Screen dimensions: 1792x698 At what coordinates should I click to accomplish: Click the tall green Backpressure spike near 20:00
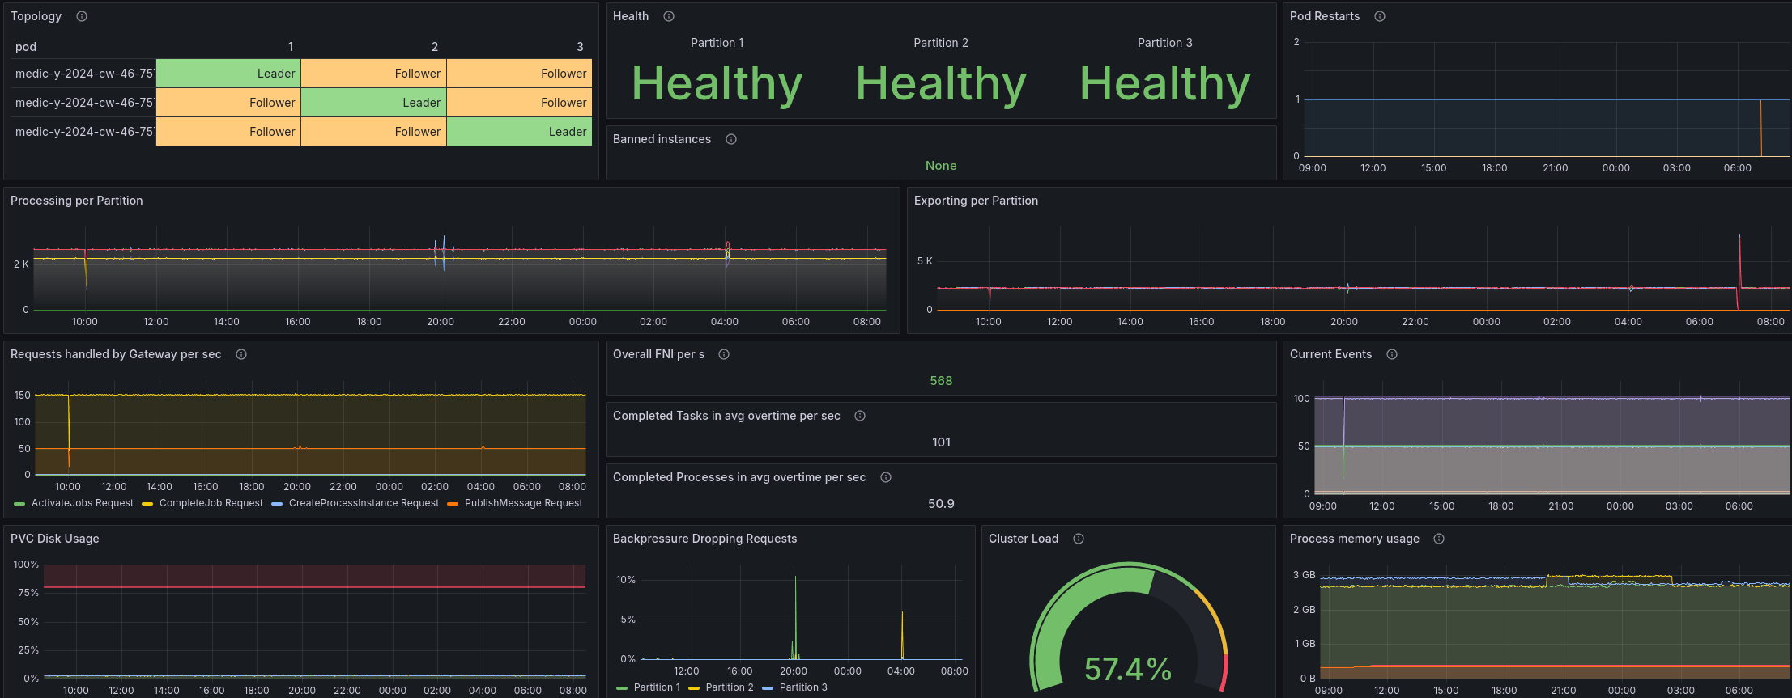coord(795,616)
